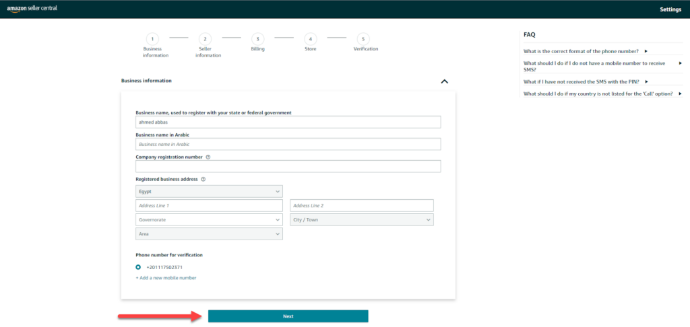Click the Company registration number field

[x=288, y=167]
